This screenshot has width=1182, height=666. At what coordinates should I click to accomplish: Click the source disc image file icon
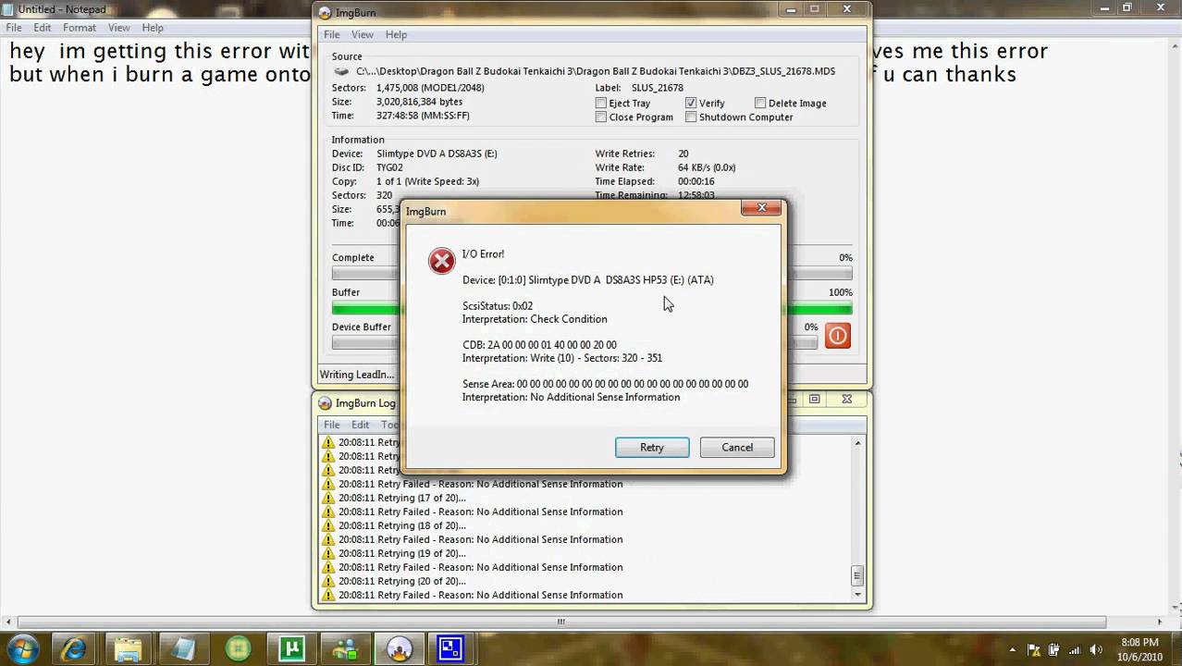point(342,71)
